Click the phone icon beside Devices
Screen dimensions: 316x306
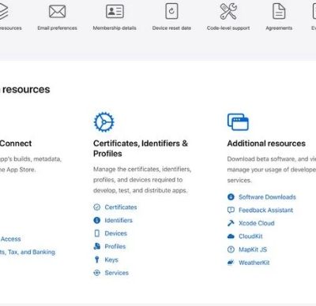click(97, 233)
